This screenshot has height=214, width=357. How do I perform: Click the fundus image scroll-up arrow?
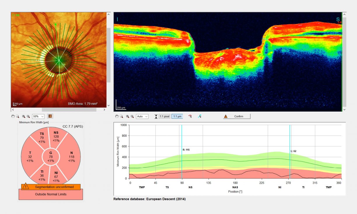pyautogui.click(x=108, y=14)
